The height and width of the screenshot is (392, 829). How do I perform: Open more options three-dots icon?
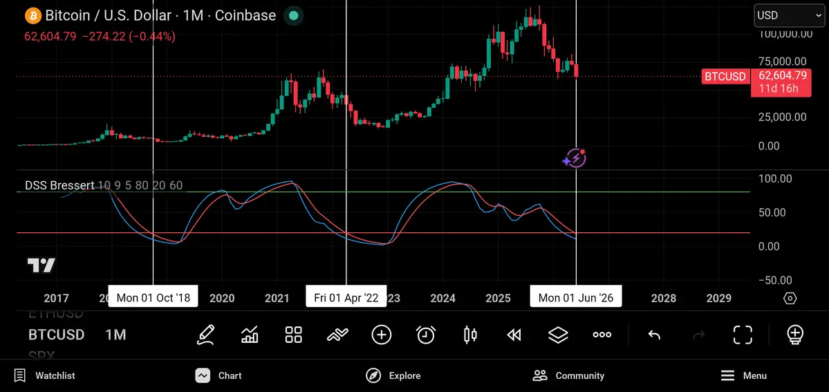pos(602,335)
